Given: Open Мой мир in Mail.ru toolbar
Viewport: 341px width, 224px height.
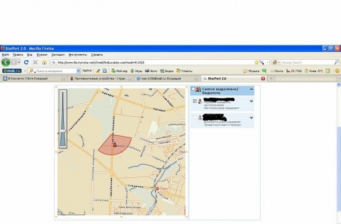Looking at the screenshot, I should tap(119, 71).
